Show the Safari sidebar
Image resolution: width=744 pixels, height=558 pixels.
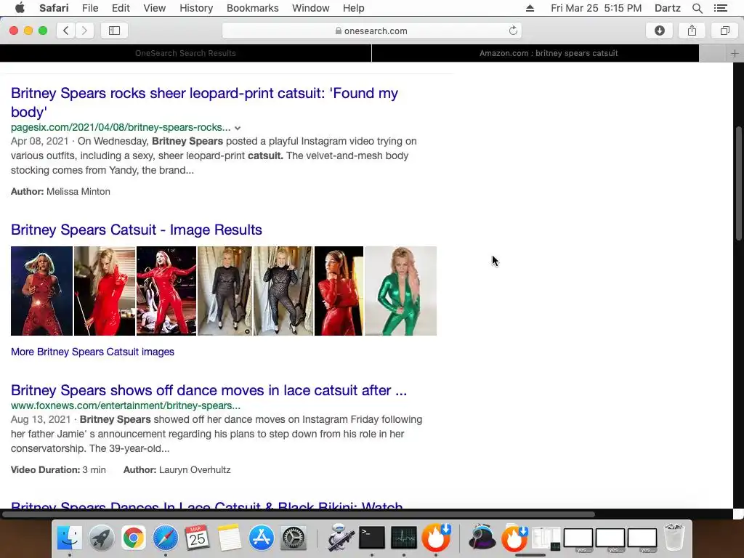[114, 31]
